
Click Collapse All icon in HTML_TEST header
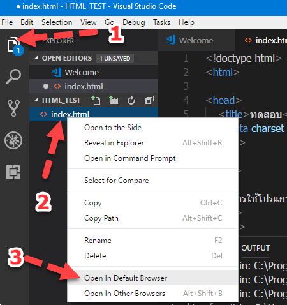pyautogui.click(x=149, y=100)
